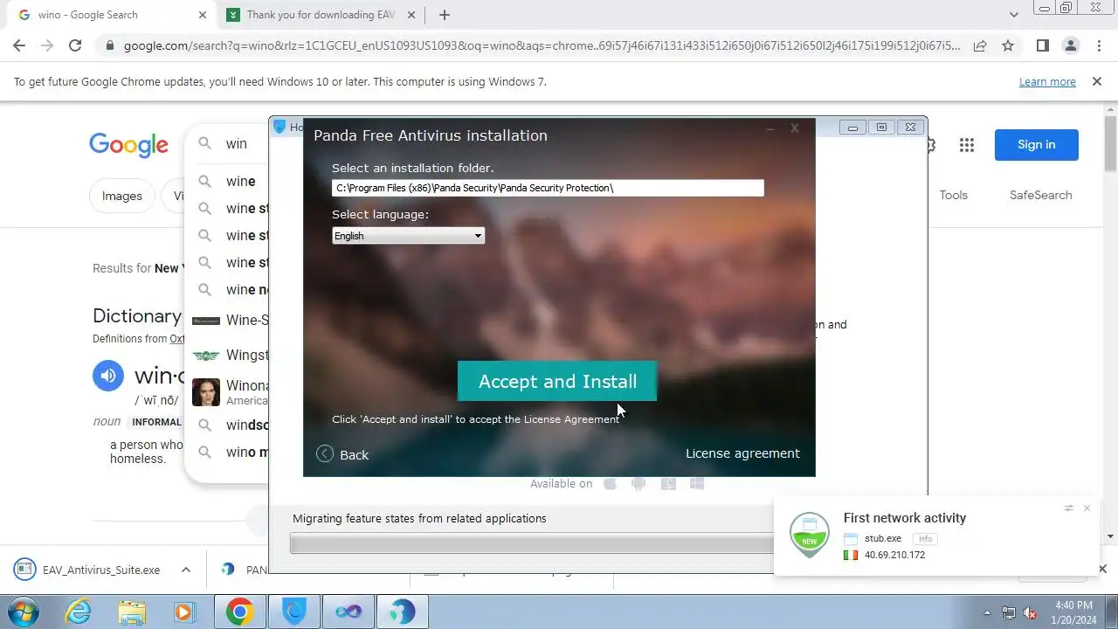
Task: Expand EAV_Antivirus_Suite.exe download options chevron
Action: click(x=185, y=570)
